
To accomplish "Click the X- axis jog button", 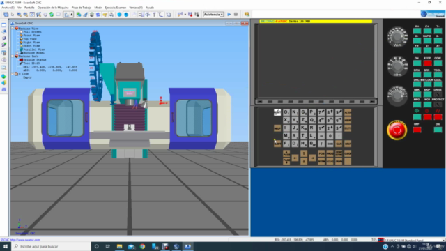I will point(438,40).
